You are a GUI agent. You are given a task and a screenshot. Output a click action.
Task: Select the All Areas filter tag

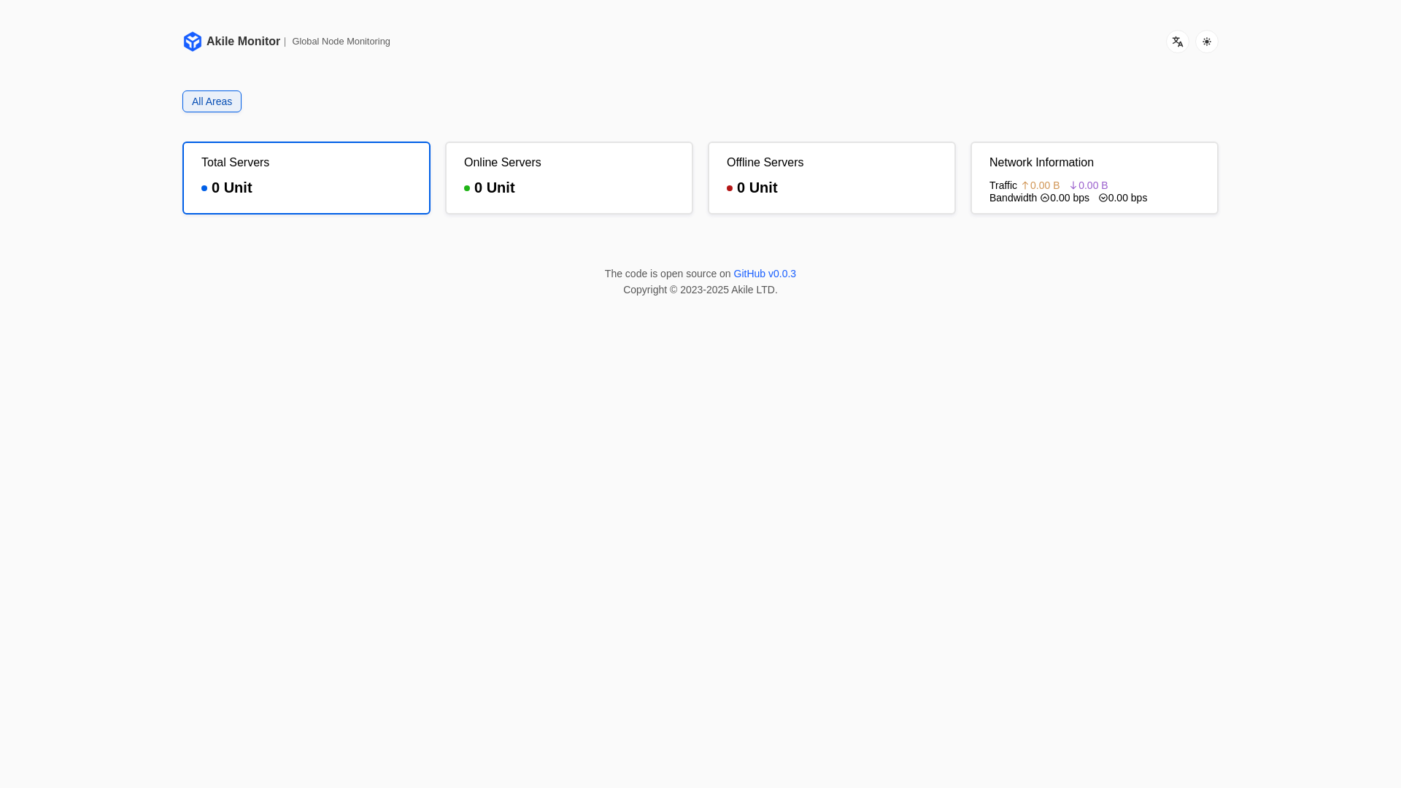click(212, 101)
